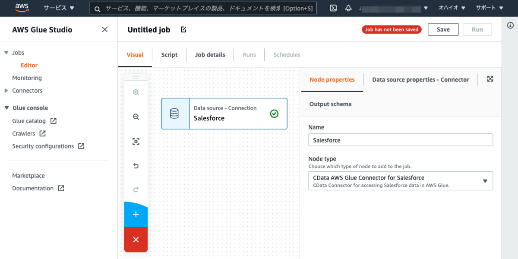Open Security configurations external link

pos(48,146)
